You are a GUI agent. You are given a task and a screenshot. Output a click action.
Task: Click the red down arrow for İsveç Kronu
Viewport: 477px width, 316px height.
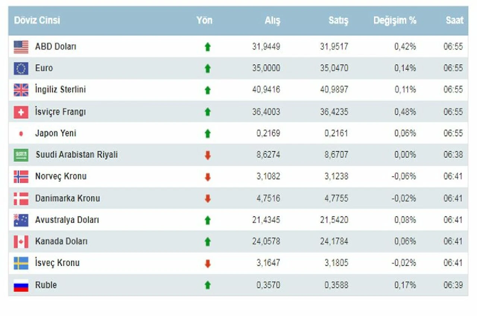coord(208,263)
